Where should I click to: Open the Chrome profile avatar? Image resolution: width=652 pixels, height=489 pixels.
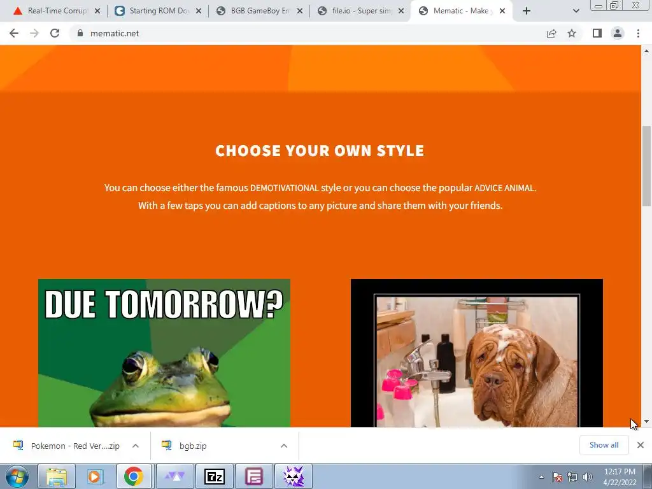click(x=618, y=33)
